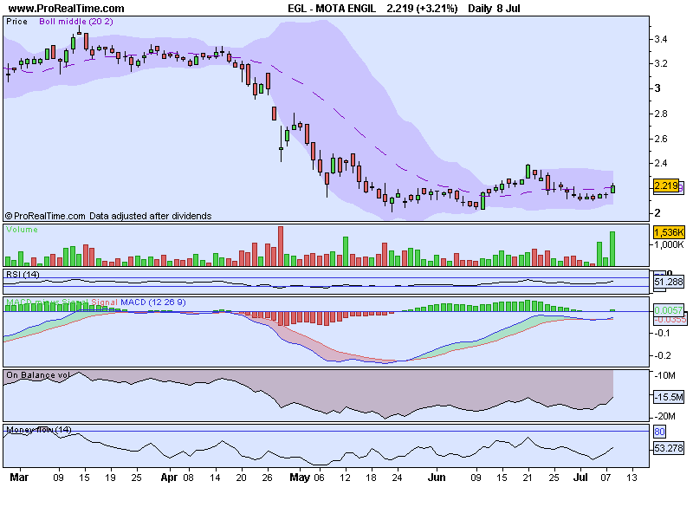The width and height of the screenshot is (693, 520).
Task: Click the Boll middle (20 2) indicator label
Action: pyautogui.click(x=76, y=22)
